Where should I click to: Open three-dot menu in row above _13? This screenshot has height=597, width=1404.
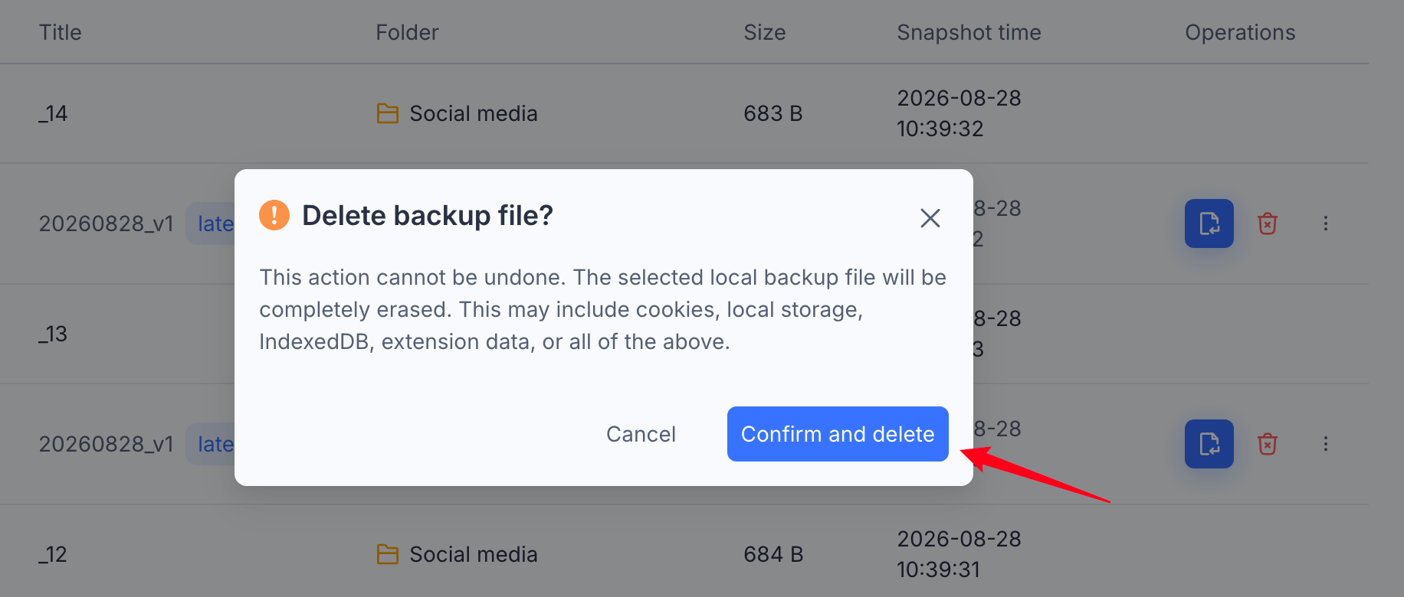pos(1326,223)
